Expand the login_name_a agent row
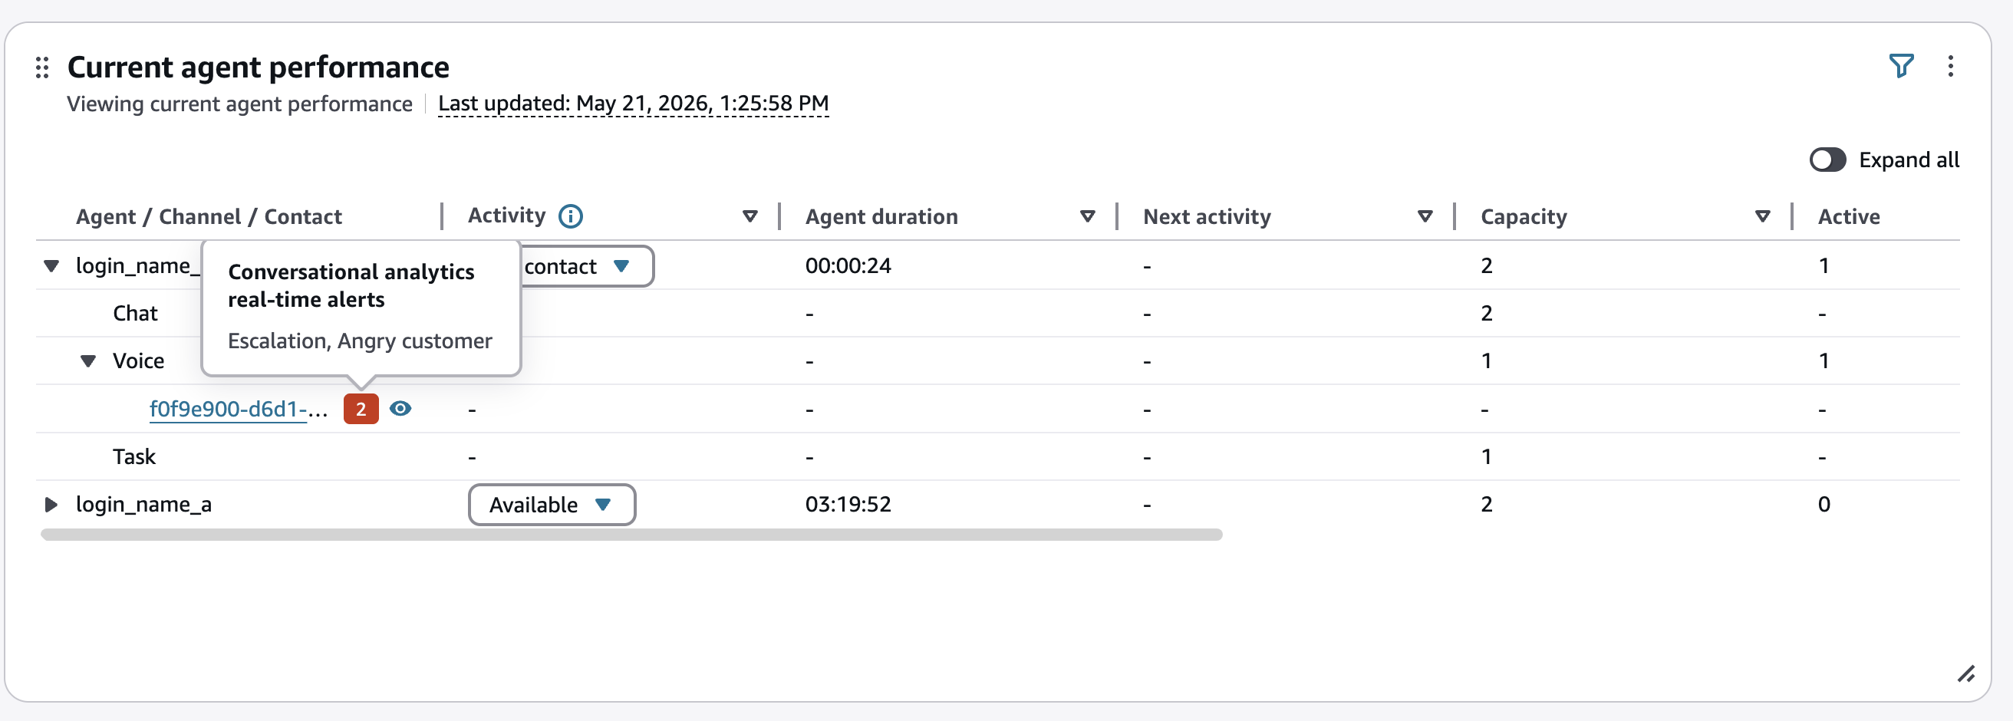 pos(51,505)
